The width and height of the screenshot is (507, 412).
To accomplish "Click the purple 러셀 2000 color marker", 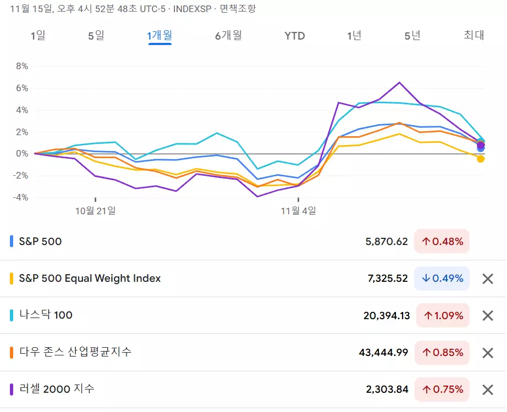I will click(x=12, y=389).
